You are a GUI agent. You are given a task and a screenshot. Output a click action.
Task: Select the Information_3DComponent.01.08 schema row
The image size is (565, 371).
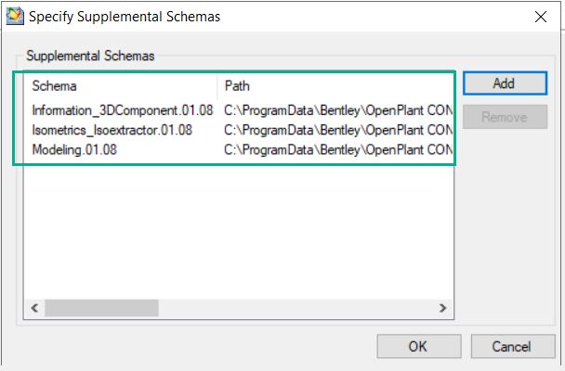coord(239,110)
